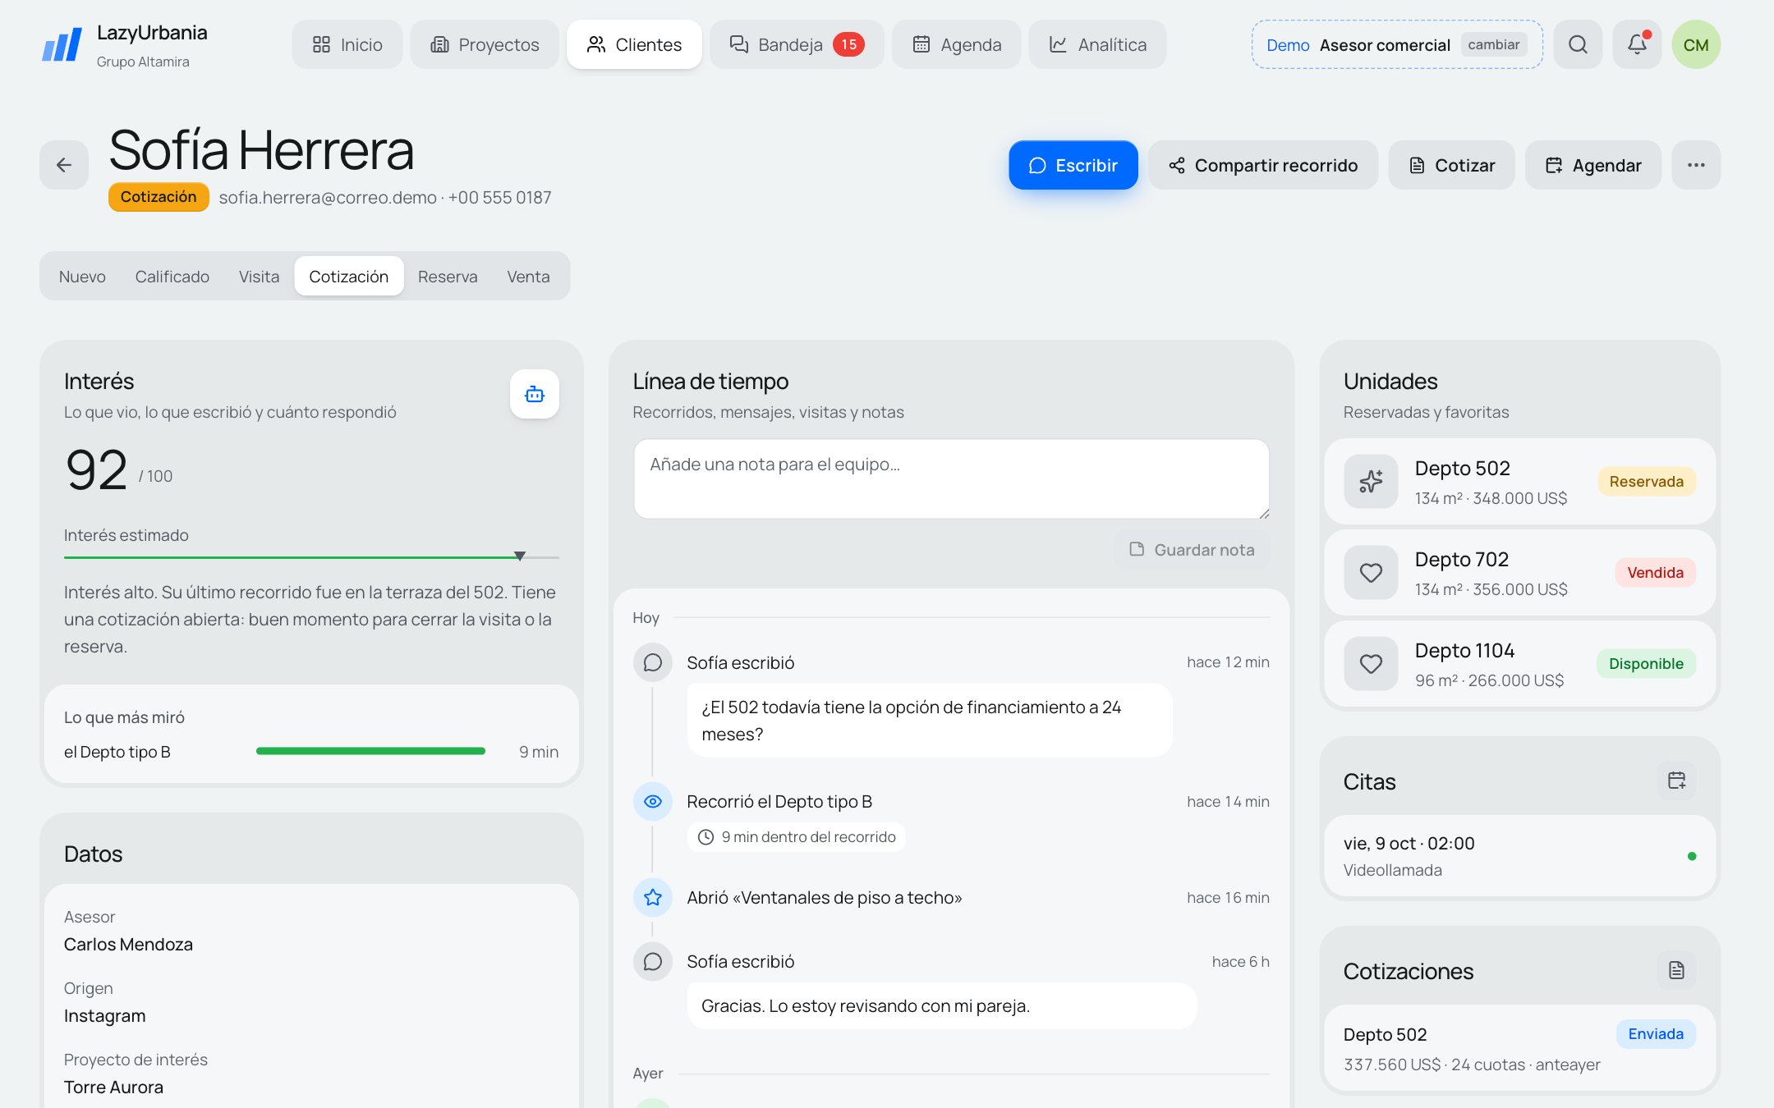The width and height of the screenshot is (1774, 1108).
Task: Set stage to Reserva
Action: click(x=448, y=277)
